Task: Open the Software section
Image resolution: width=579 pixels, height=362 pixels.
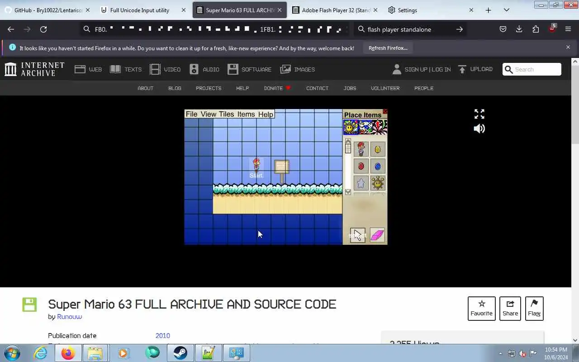Action: (249, 69)
